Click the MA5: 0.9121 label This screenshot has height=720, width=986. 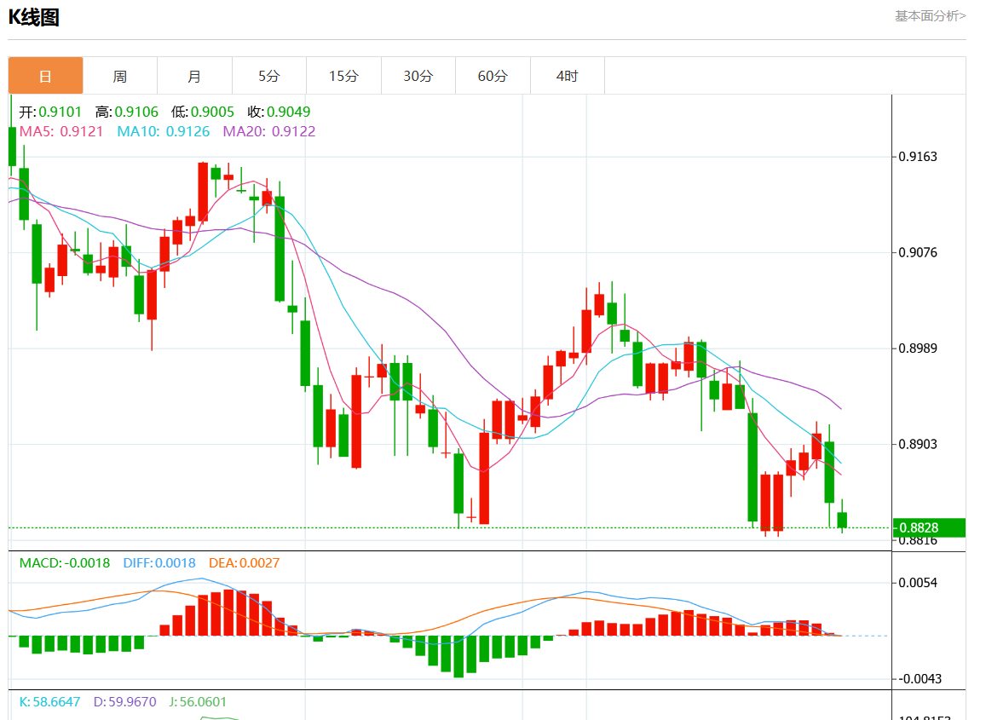[61, 131]
